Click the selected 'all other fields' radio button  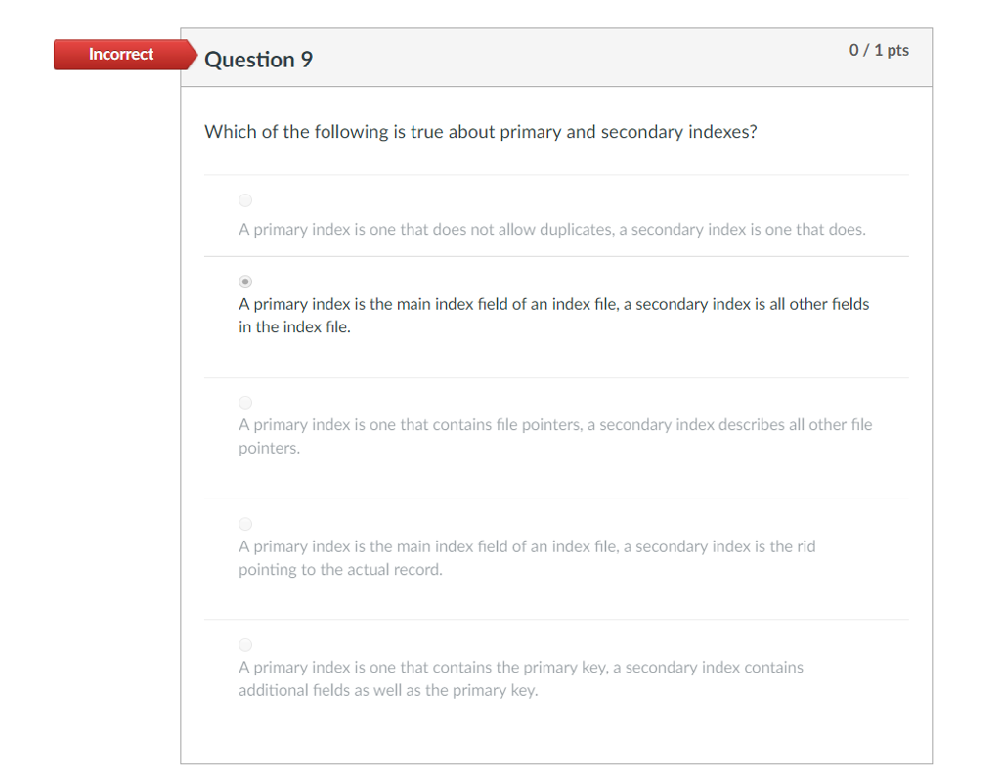(x=245, y=282)
